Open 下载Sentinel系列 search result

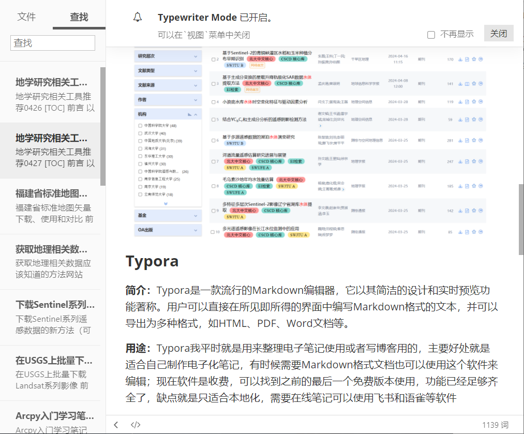pos(50,318)
